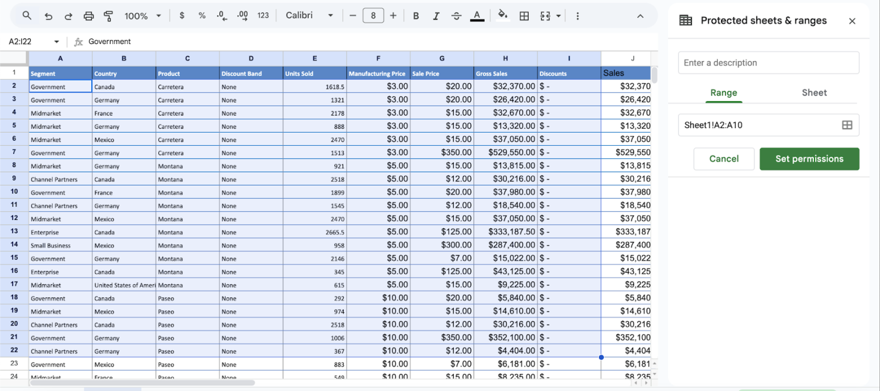The image size is (880, 391).
Task: Select row 13 header
Action: tap(14, 231)
